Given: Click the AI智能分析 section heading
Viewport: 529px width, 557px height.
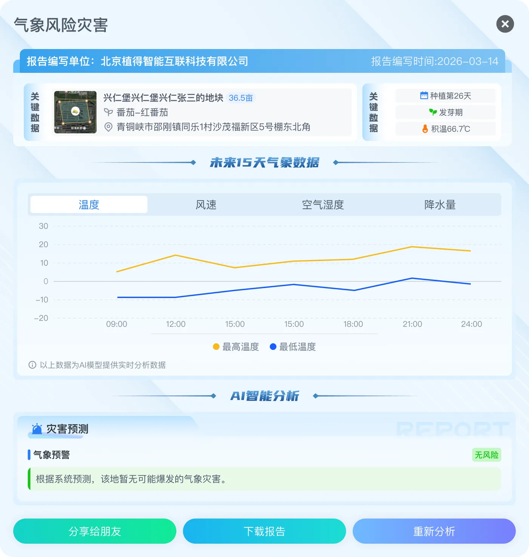Looking at the screenshot, I should [264, 396].
